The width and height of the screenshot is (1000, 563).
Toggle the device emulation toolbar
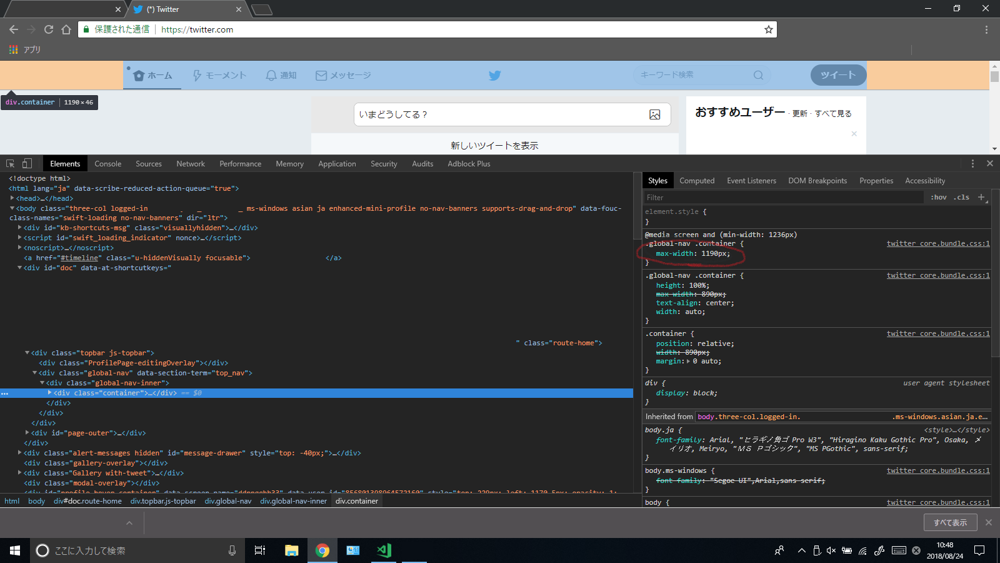coord(27,163)
